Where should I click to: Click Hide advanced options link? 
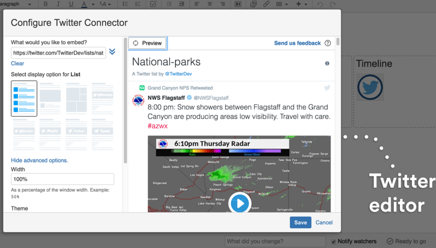(39, 160)
